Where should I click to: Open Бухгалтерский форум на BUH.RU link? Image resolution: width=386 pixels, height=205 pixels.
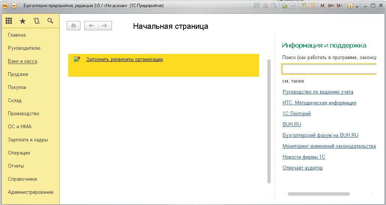pyautogui.click(x=320, y=135)
